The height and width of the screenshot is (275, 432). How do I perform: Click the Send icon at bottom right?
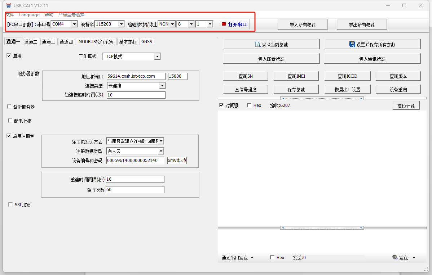(395, 257)
